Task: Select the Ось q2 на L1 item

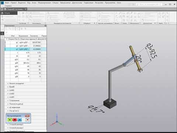Action: coord(14,111)
